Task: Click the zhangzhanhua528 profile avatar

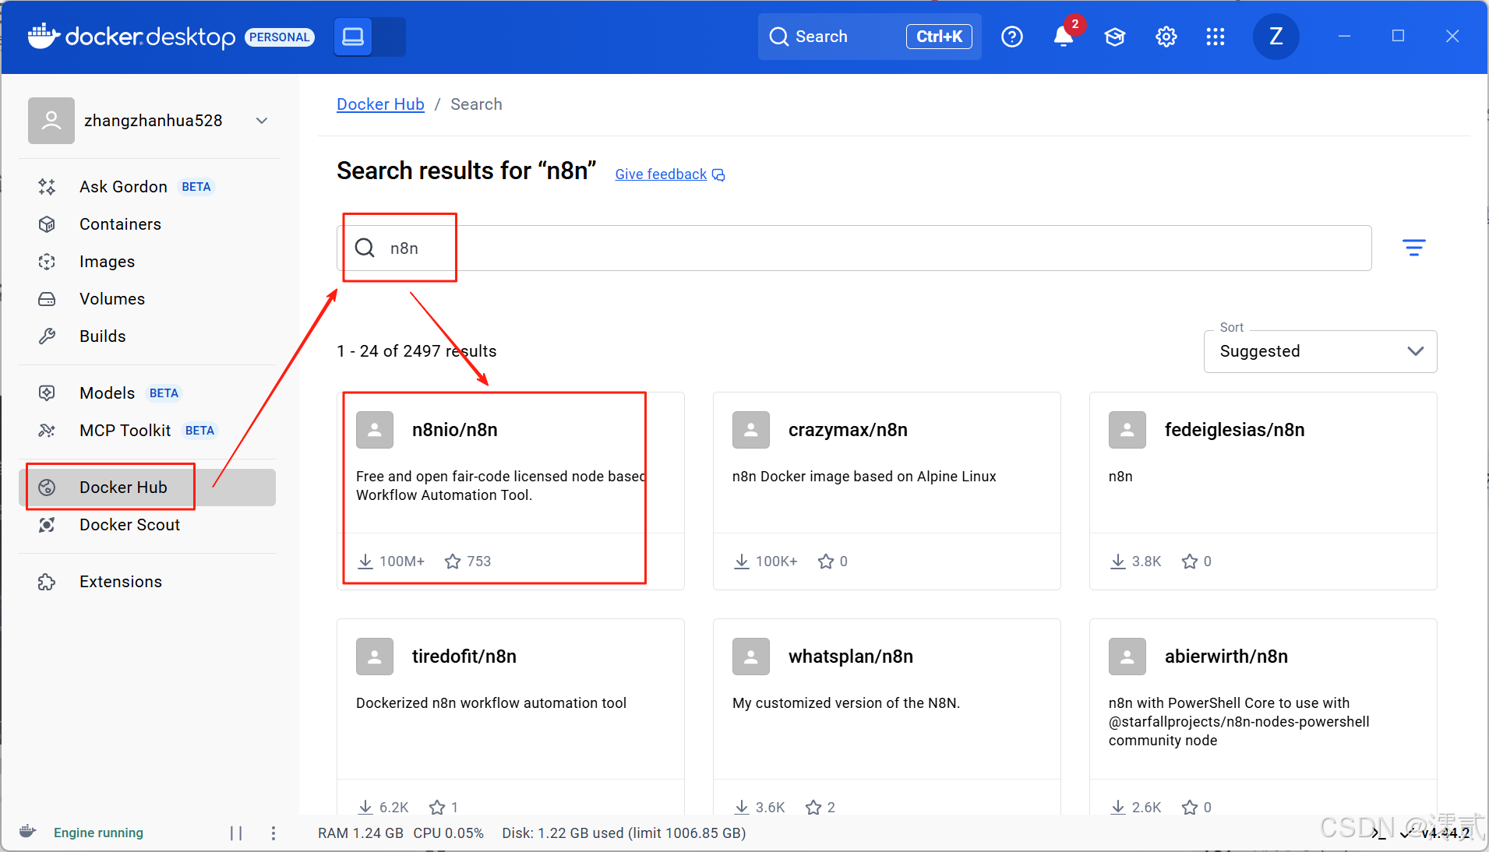Action: coord(51,121)
